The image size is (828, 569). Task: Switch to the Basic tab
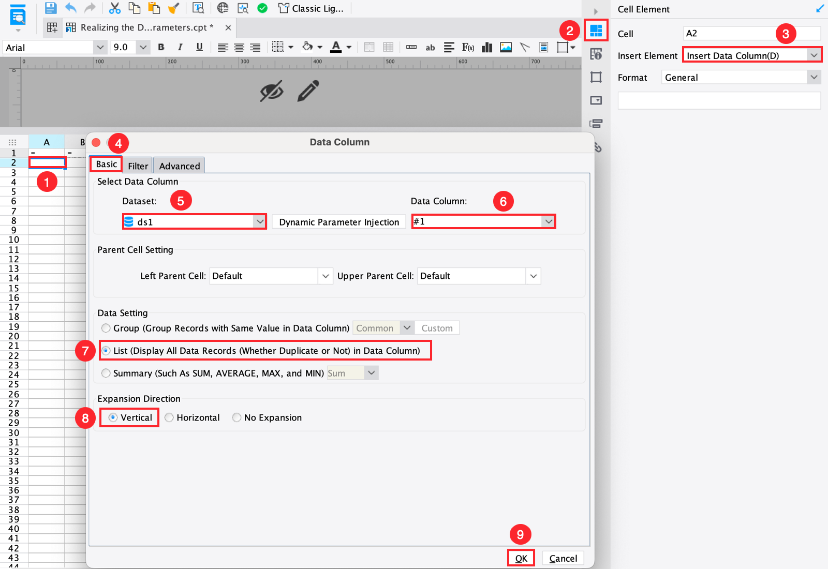click(107, 164)
